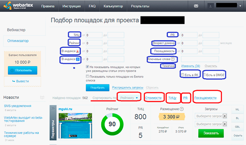
Task: Expand the Параметры panel arrow icon
Action: 53,109
